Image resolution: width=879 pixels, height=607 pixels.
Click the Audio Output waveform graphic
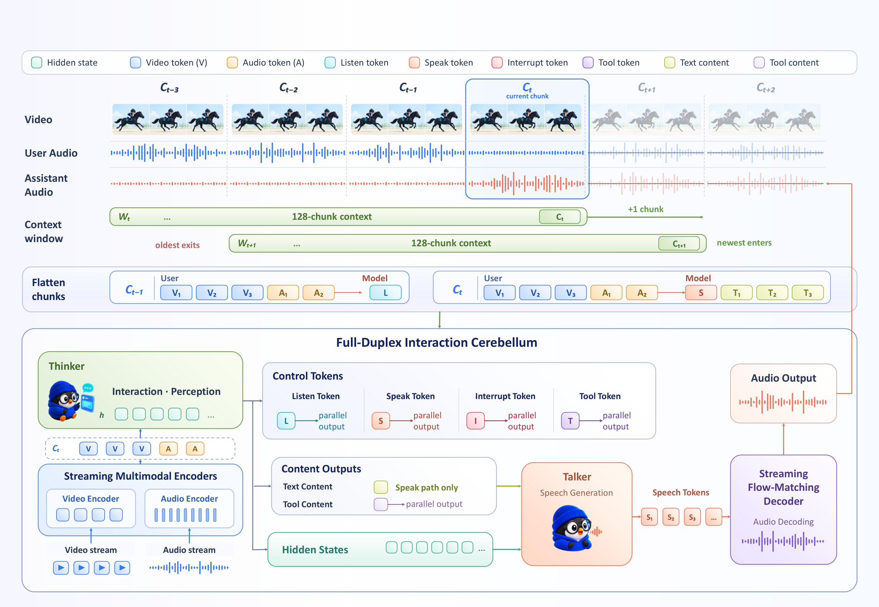click(783, 402)
